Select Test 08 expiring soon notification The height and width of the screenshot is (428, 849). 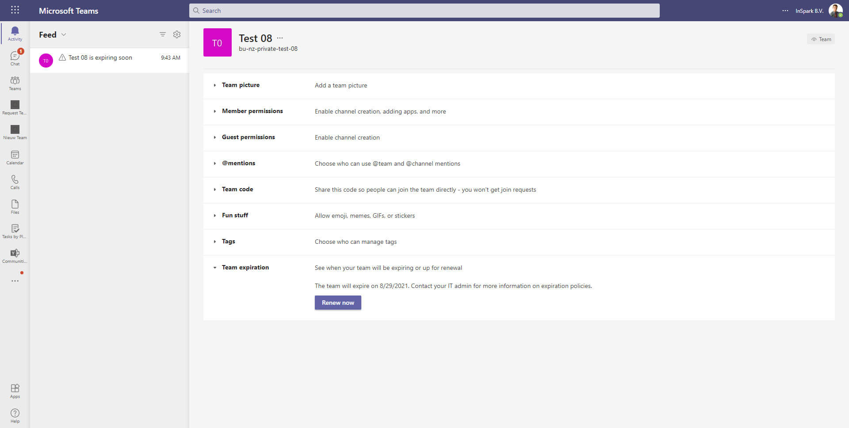click(x=109, y=60)
